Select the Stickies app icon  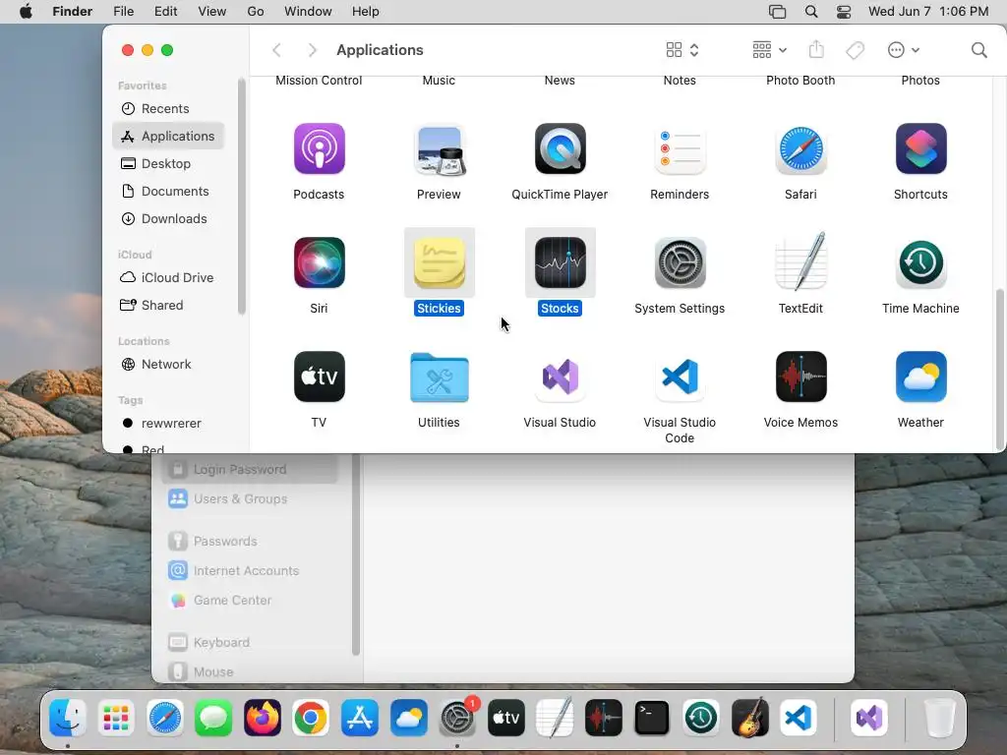coord(440,262)
